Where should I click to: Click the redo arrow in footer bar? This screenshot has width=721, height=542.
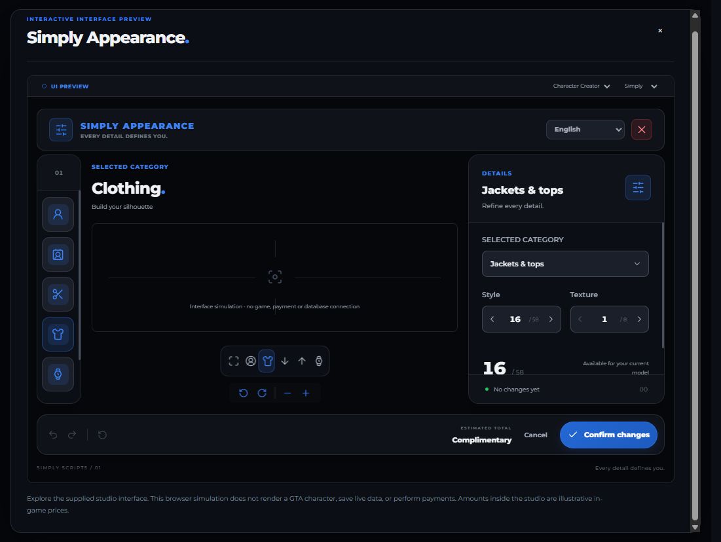72,435
